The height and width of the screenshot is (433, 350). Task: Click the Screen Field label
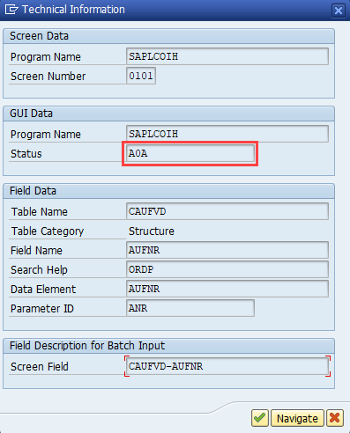[40, 367]
